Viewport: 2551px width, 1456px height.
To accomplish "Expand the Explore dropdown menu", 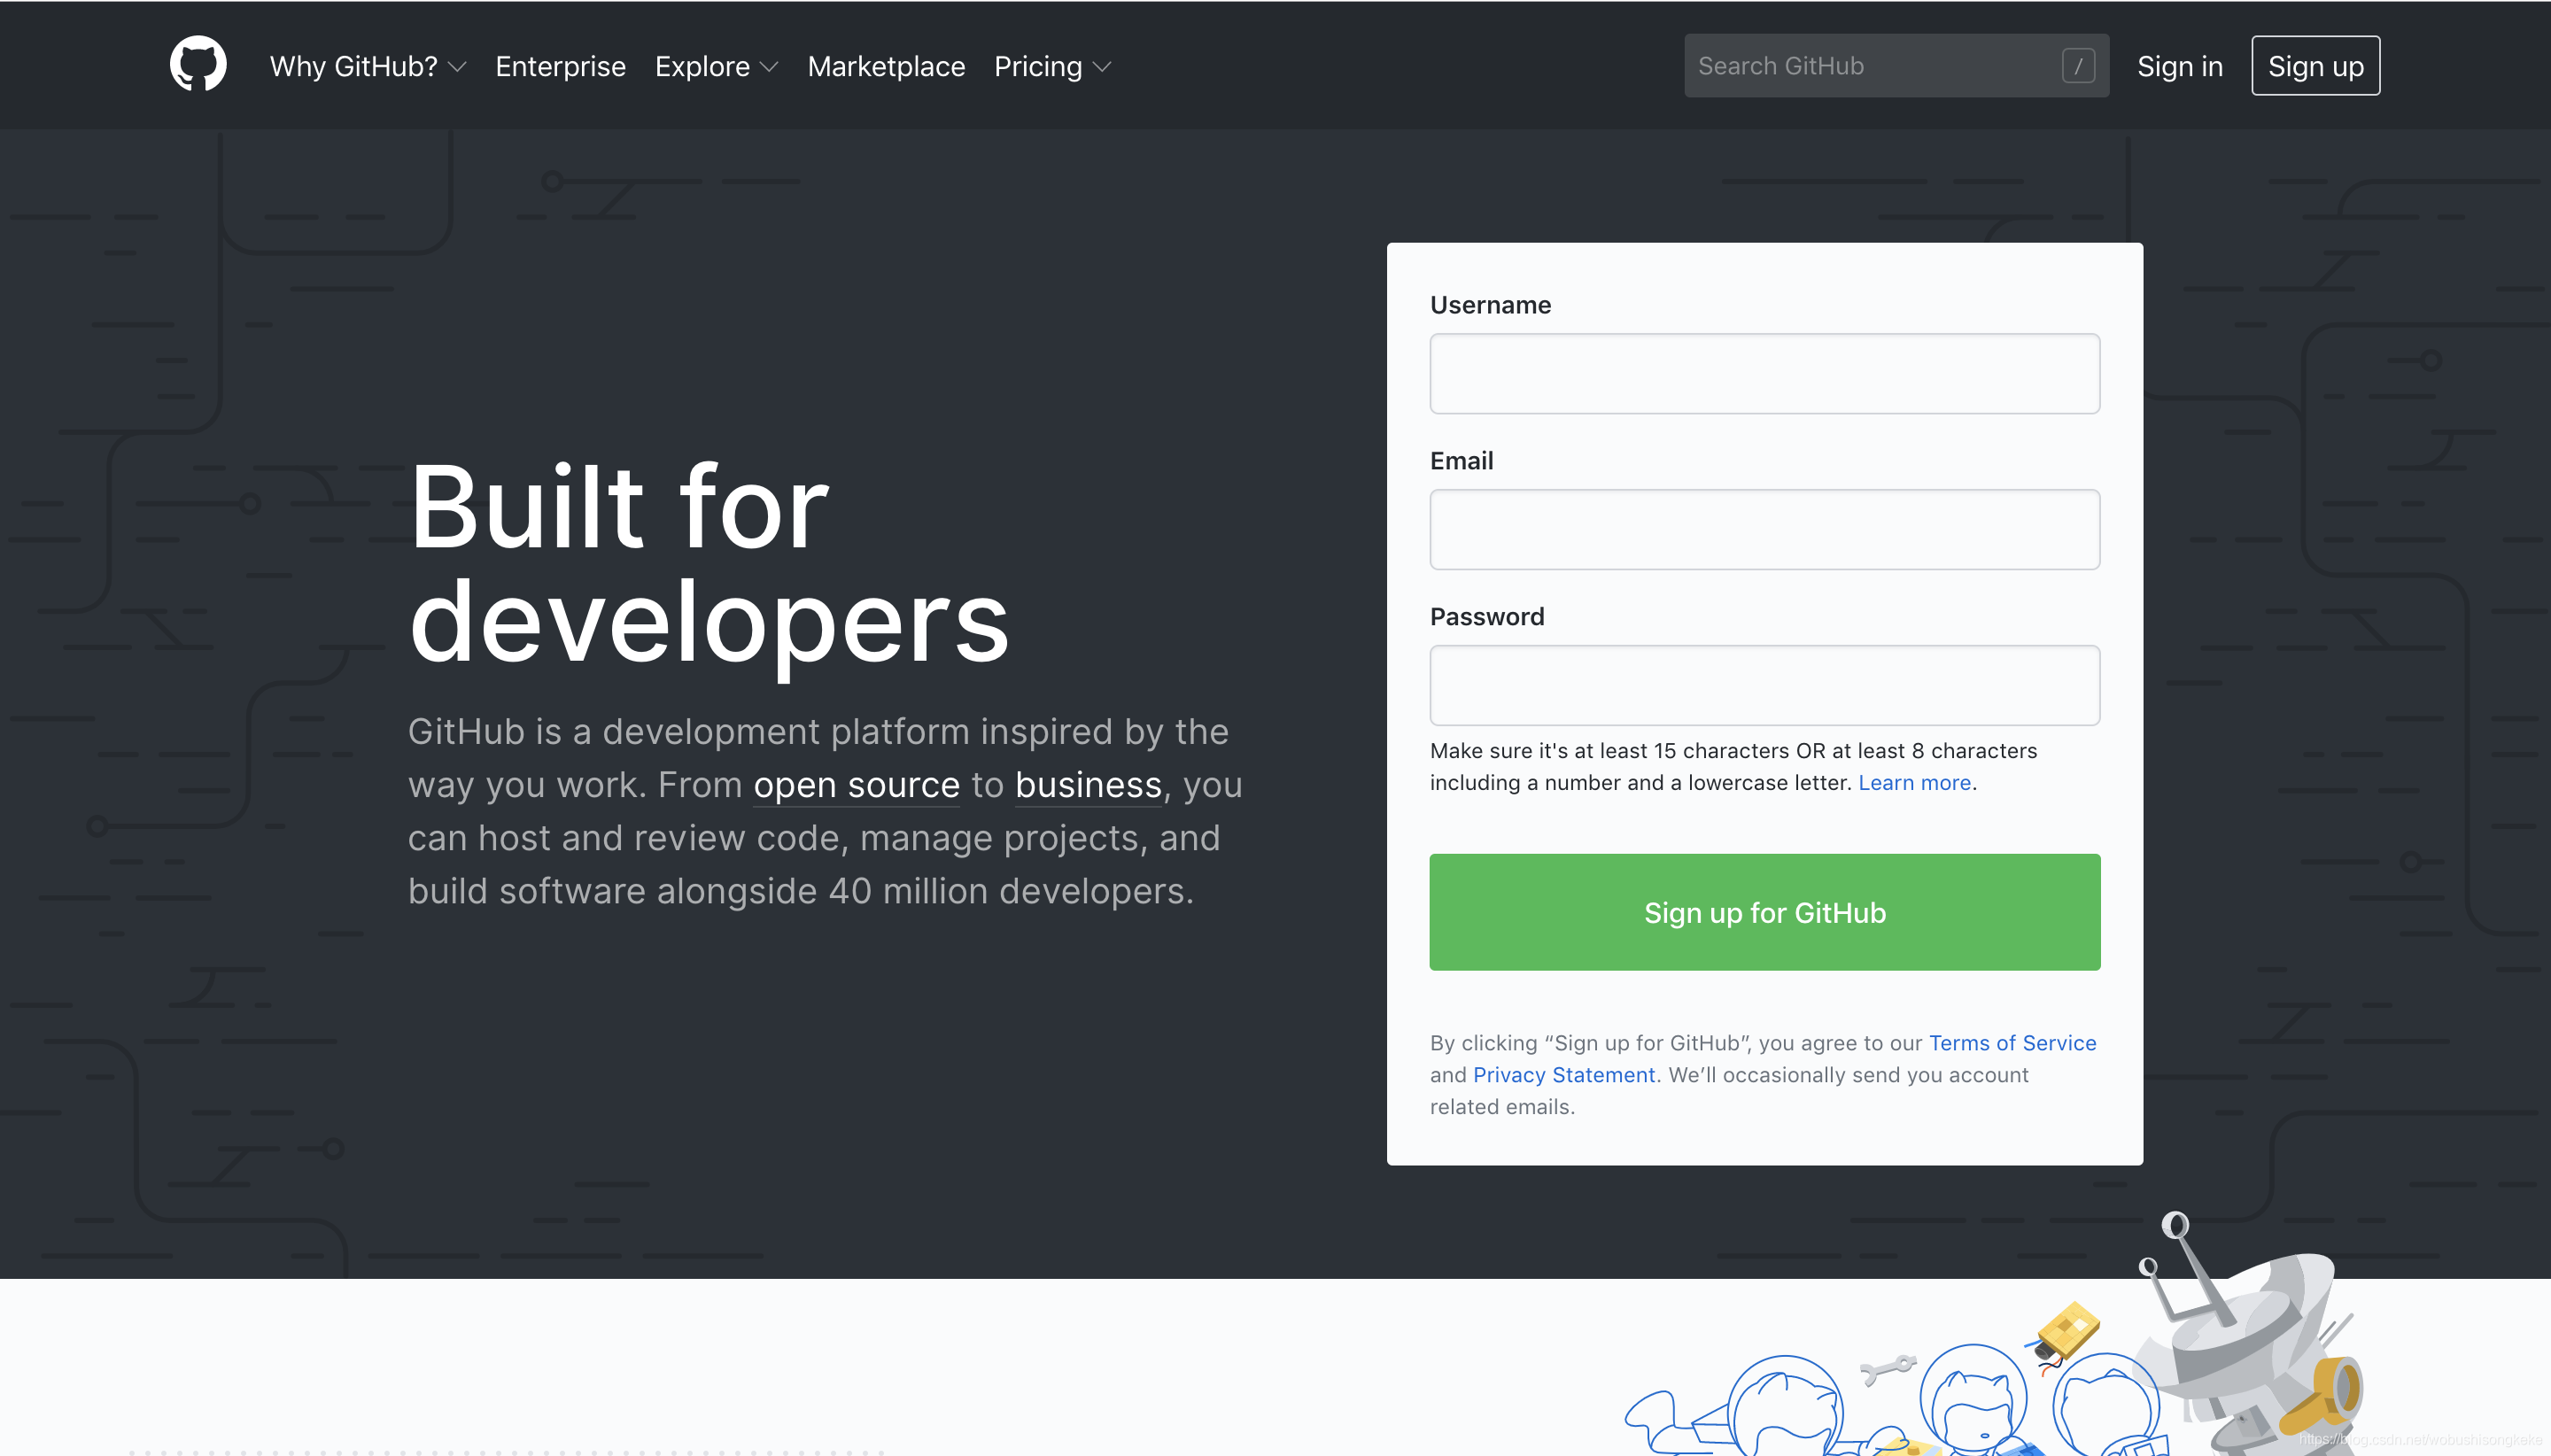I will click(x=715, y=66).
